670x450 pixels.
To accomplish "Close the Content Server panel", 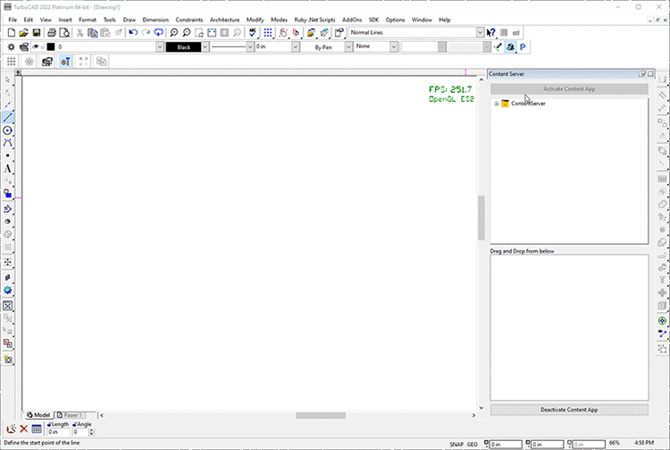I will [x=650, y=74].
